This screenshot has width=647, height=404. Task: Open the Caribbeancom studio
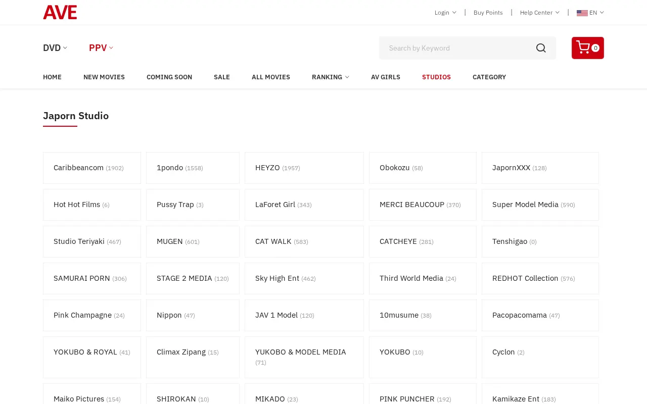[x=92, y=168]
